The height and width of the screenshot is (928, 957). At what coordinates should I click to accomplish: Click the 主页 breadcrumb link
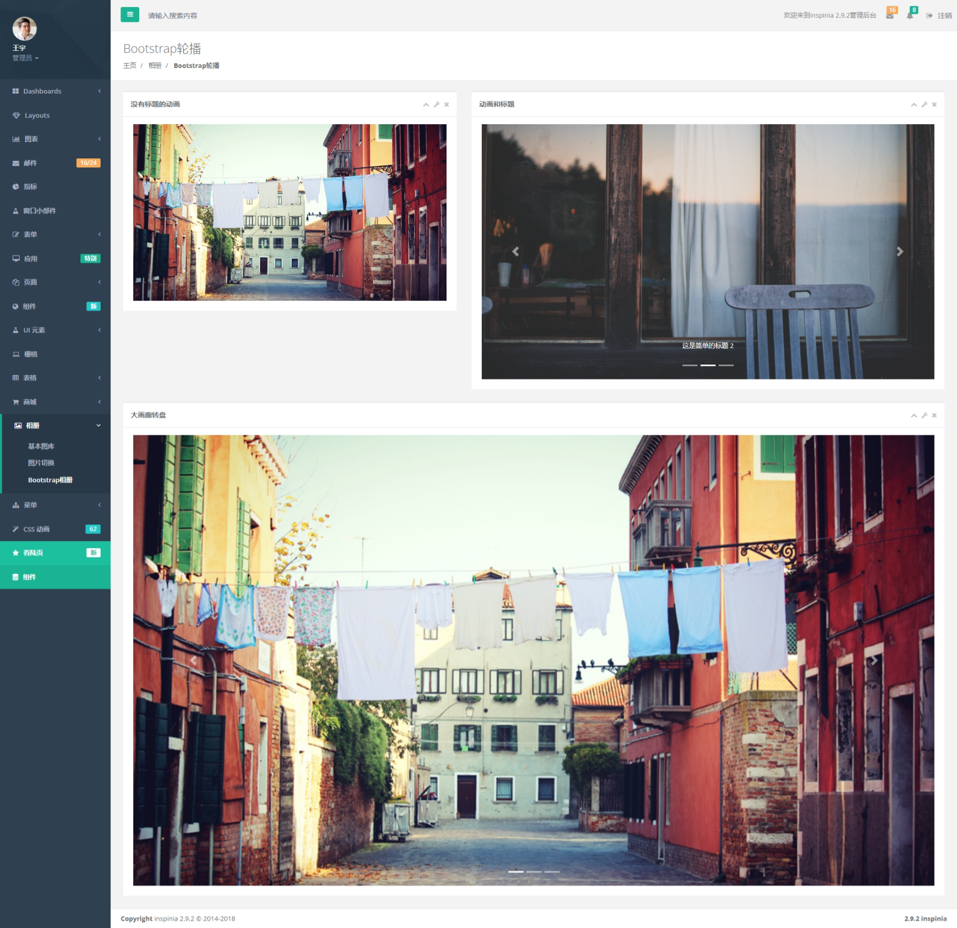coord(130,65)
